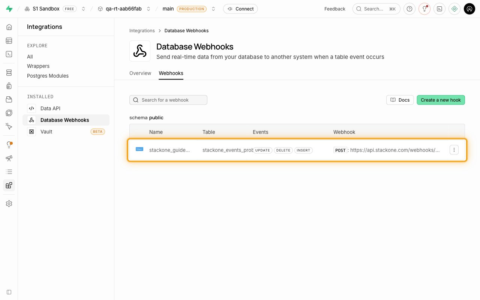
Task: Click the Connect button
Action: click(240, 9)
